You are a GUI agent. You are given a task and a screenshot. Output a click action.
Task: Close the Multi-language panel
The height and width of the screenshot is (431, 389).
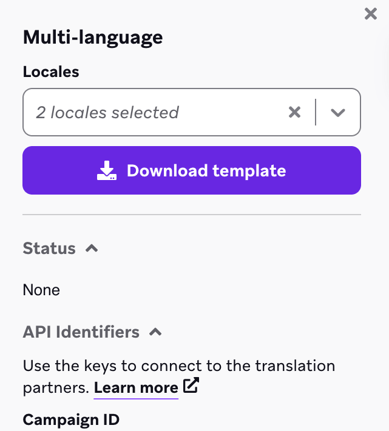[370, 14]
